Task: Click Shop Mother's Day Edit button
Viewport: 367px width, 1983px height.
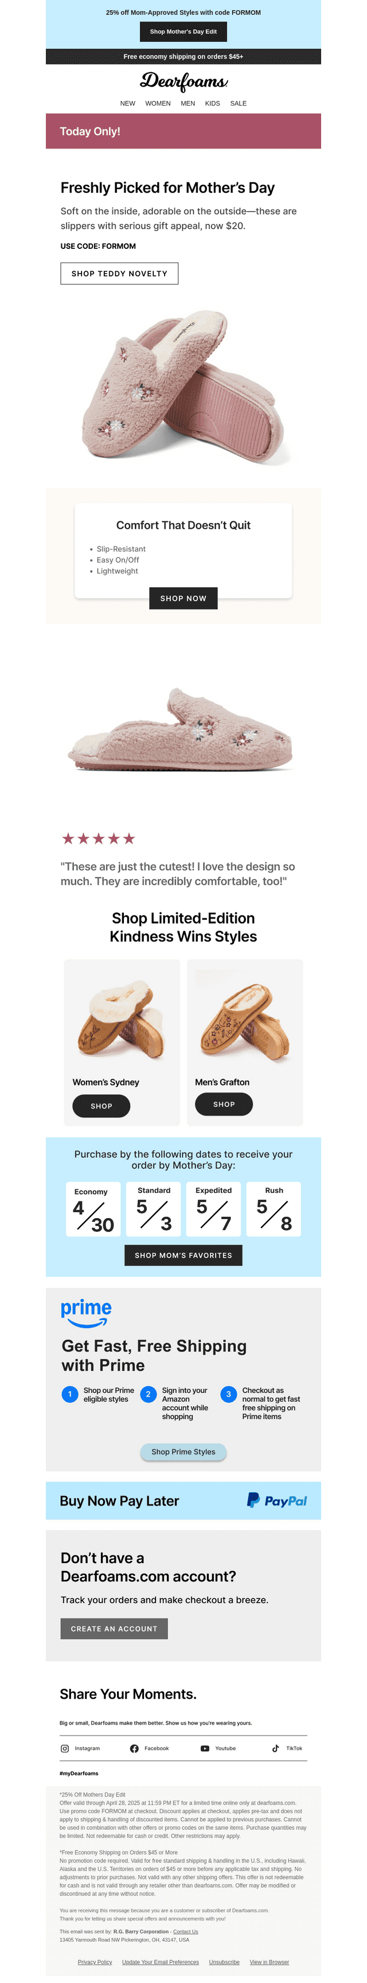Action: (x=183, y=32)
